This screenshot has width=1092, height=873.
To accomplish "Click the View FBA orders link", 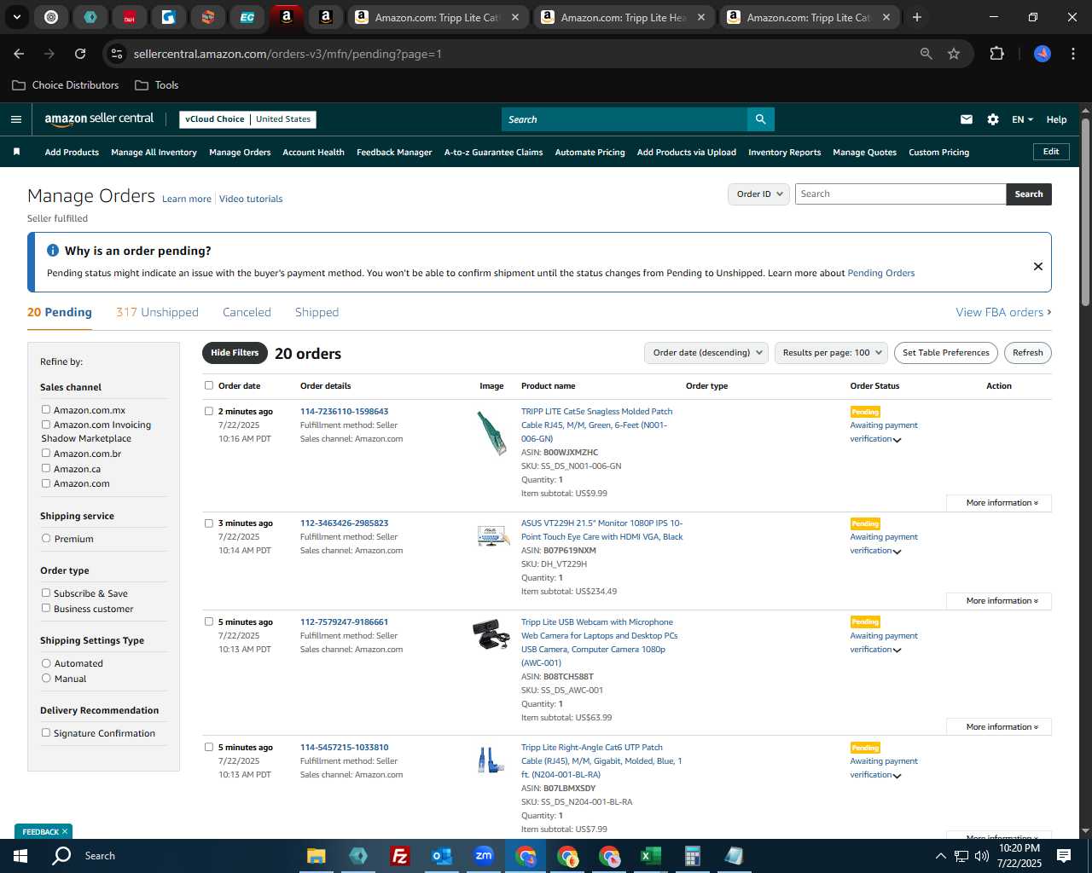I will 1003,312.
